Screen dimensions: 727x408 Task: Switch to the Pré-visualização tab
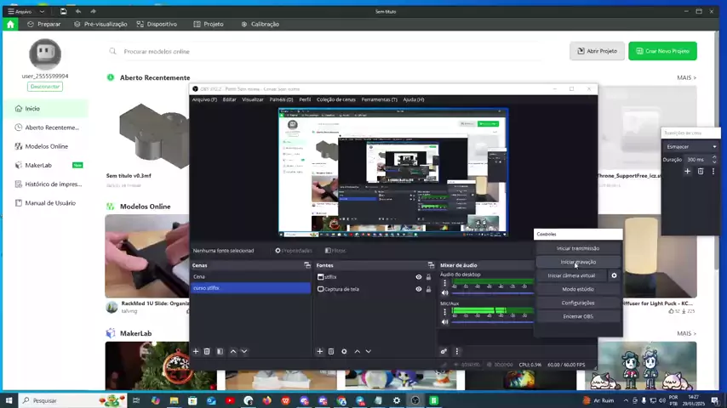coord(100,24)
